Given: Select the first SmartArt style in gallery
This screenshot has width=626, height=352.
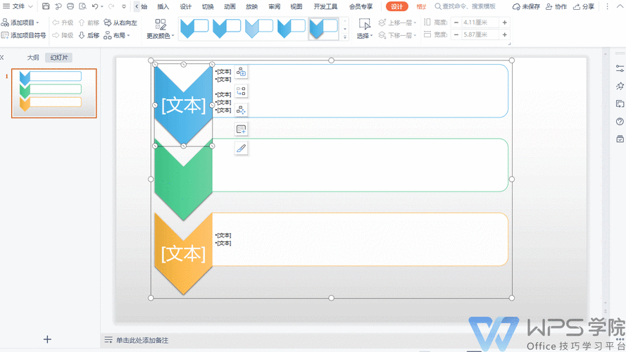Looking at the screenshot, I should tap(194, 28).
